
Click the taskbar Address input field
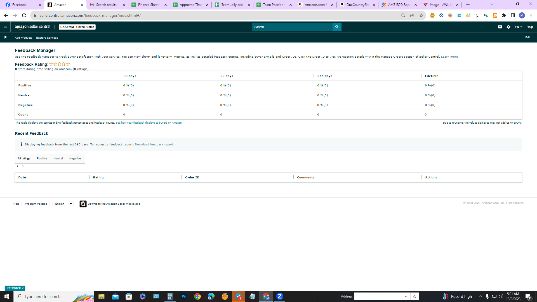379,296
